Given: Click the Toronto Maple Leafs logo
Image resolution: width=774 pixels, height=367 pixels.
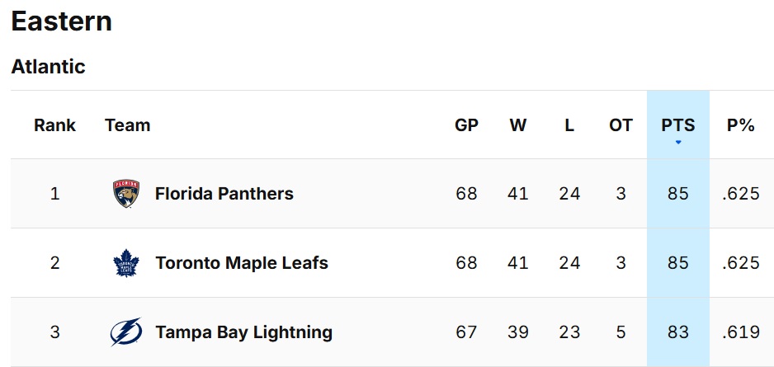Looking at the screenshot, I should pyautogui.click(x=126, y=263).
